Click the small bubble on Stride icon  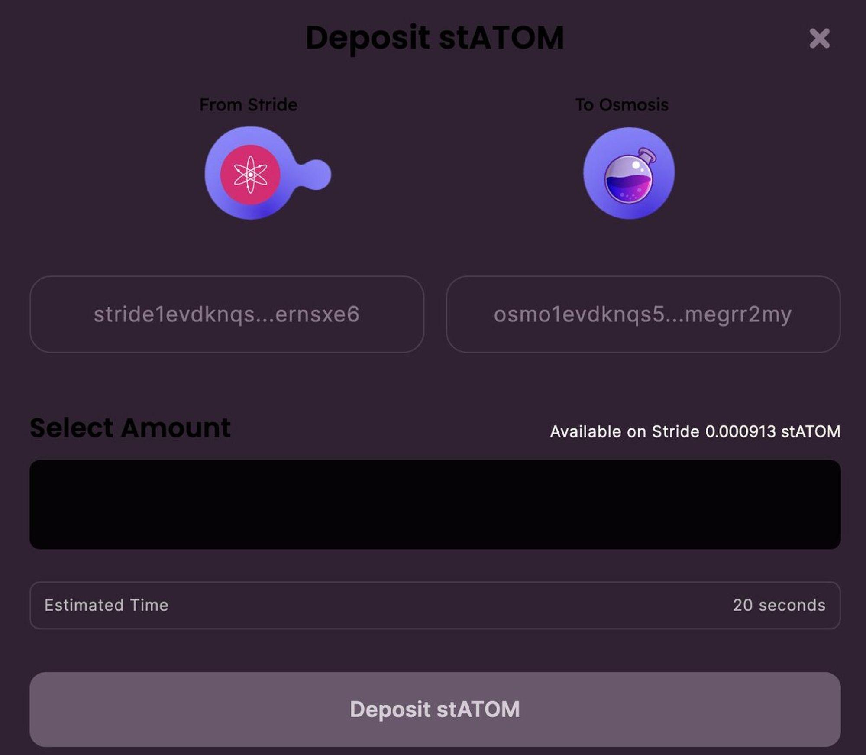pos(318,175)
